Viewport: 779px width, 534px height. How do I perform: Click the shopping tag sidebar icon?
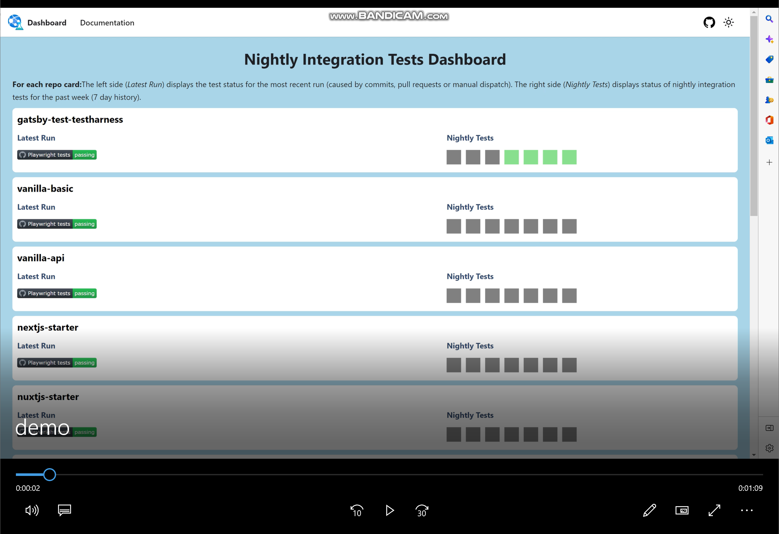(769, 59)
